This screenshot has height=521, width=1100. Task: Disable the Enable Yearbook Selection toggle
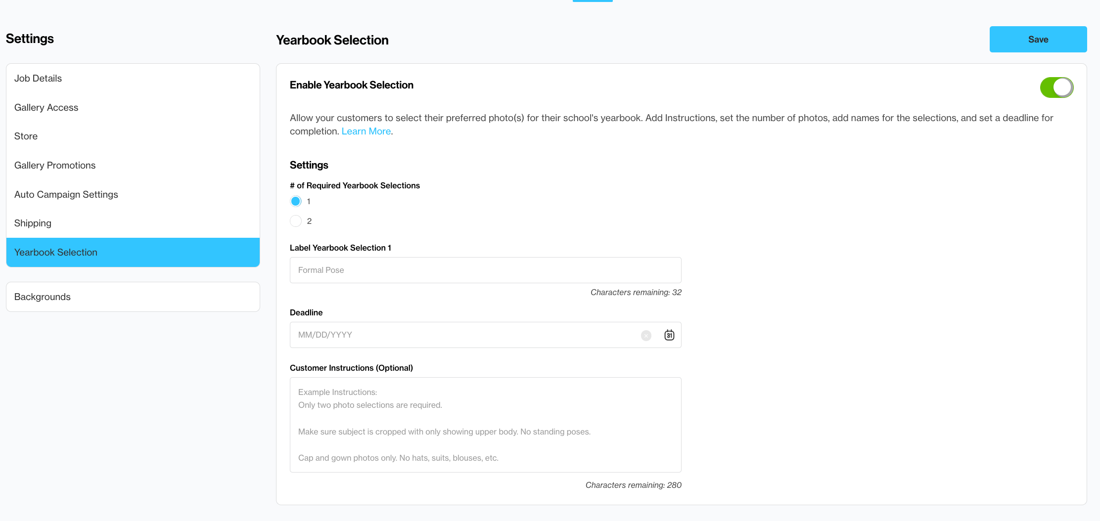[x=1056, y=87]
